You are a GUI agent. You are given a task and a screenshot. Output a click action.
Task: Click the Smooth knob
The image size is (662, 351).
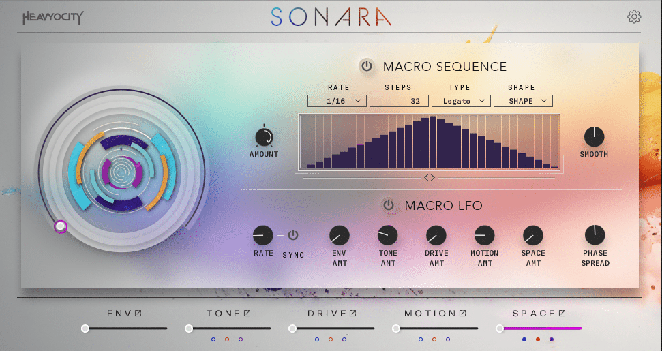tap(594, 137)
